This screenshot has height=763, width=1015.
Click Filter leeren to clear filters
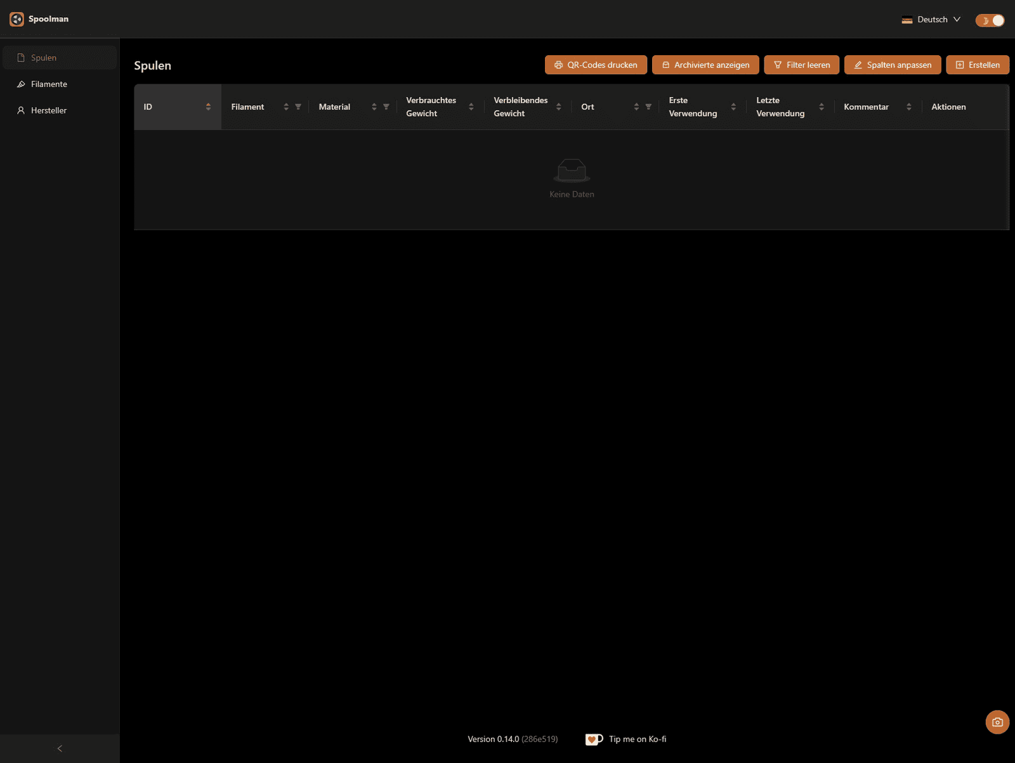pyautogui.click(x=801, y=65)
